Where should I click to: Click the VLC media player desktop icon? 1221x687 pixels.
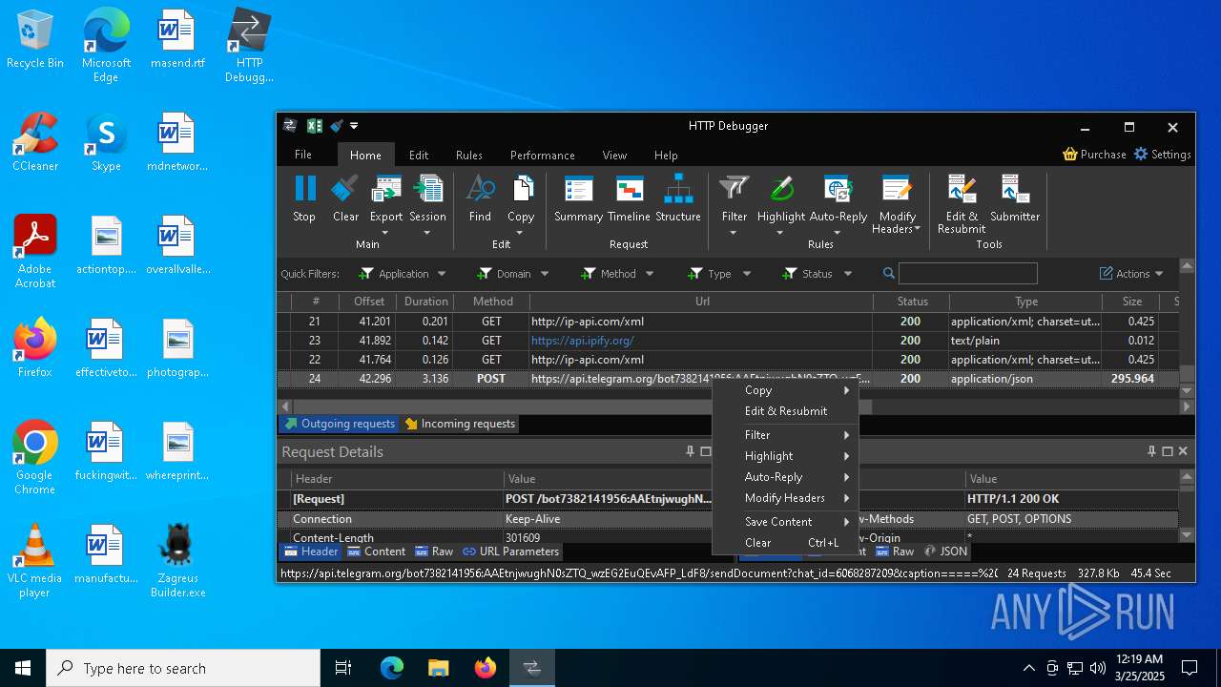pos(34,561)
